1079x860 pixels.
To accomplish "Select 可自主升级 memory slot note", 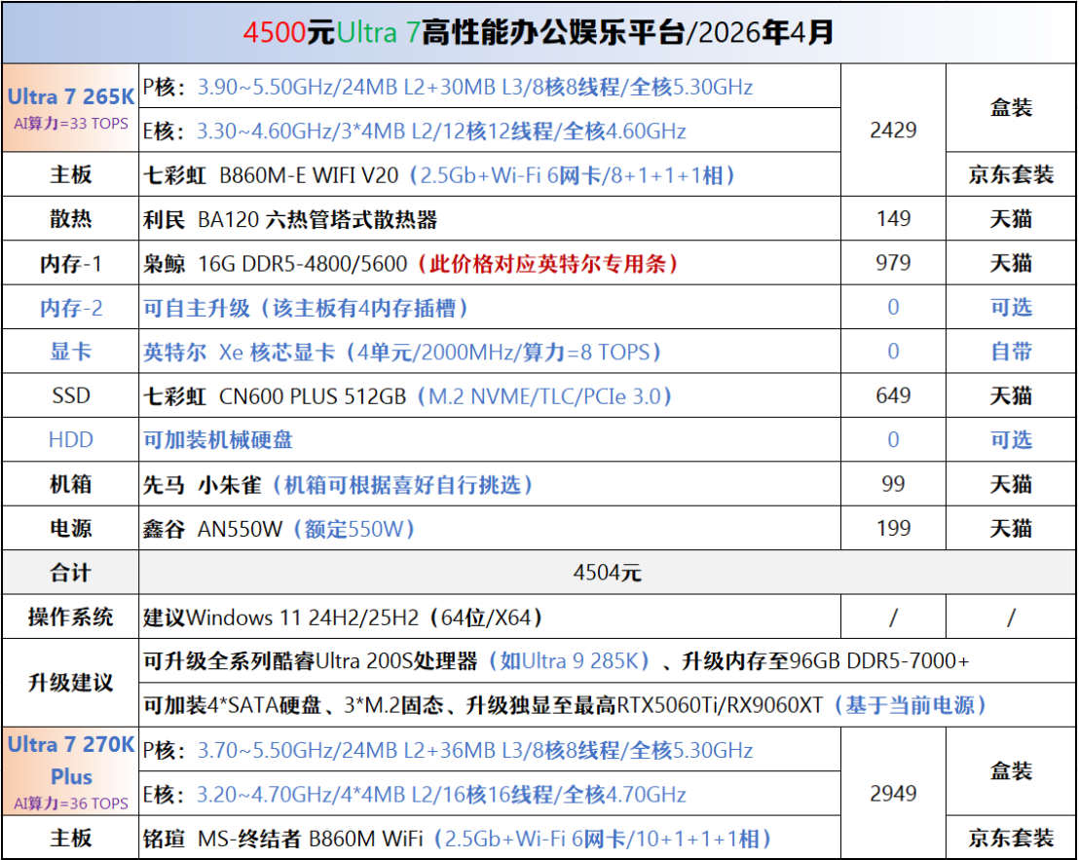I will tap(490, 308).
